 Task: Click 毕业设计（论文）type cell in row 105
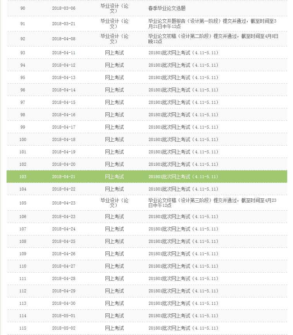point(114,203)
